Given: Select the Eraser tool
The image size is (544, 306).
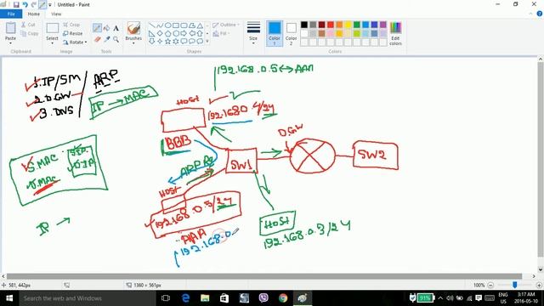Looking at the screenshot, I should tap(97, 39).
